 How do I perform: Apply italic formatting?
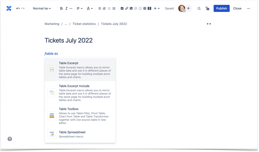pos(66,8)
